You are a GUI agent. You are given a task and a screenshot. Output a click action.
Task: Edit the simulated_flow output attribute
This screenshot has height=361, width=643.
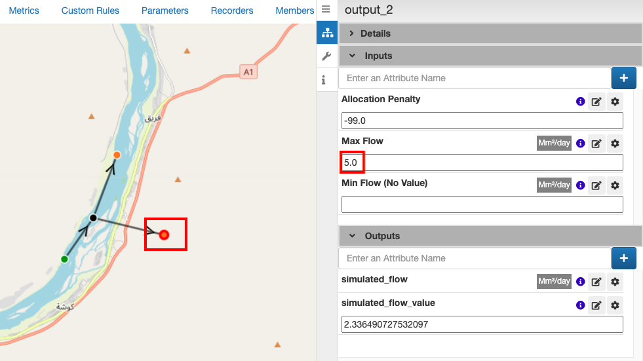pos(596,282)
